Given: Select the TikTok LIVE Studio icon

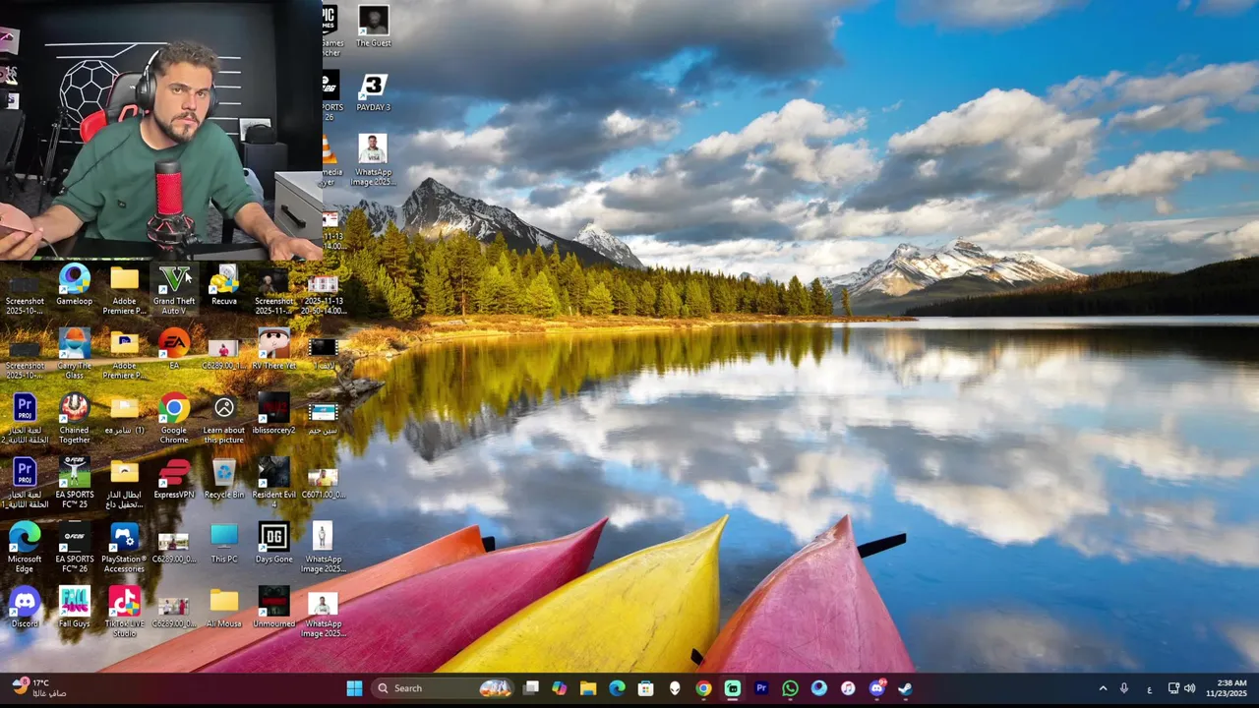Looking at the screenshot, I should point(124,612).
